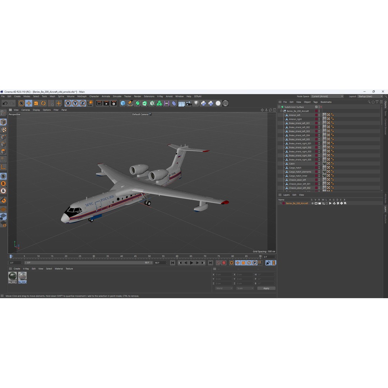Open the Scale mode dropdown
388x388 pixels.
pyautogui.click(x=245, y=288)
